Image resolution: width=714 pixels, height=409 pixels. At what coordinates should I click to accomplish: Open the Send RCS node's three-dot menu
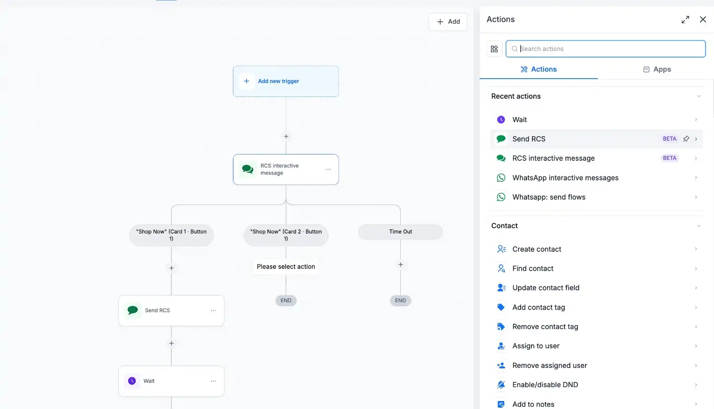(x=213, y=310)
